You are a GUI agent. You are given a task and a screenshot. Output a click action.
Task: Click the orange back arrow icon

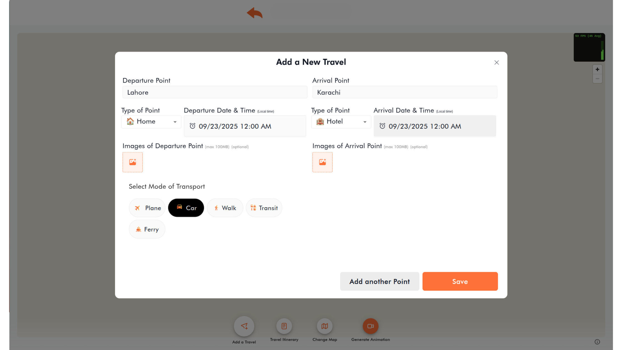click(254, 13)
